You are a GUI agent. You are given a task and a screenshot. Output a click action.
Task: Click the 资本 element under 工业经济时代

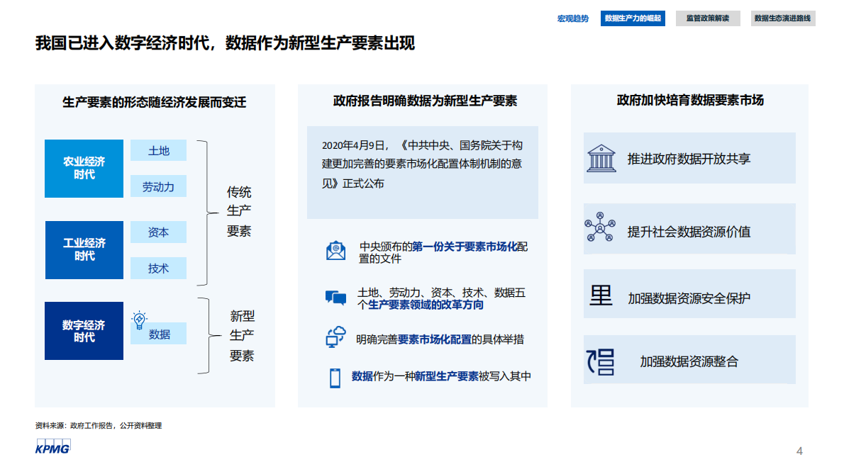coord(157,232)
